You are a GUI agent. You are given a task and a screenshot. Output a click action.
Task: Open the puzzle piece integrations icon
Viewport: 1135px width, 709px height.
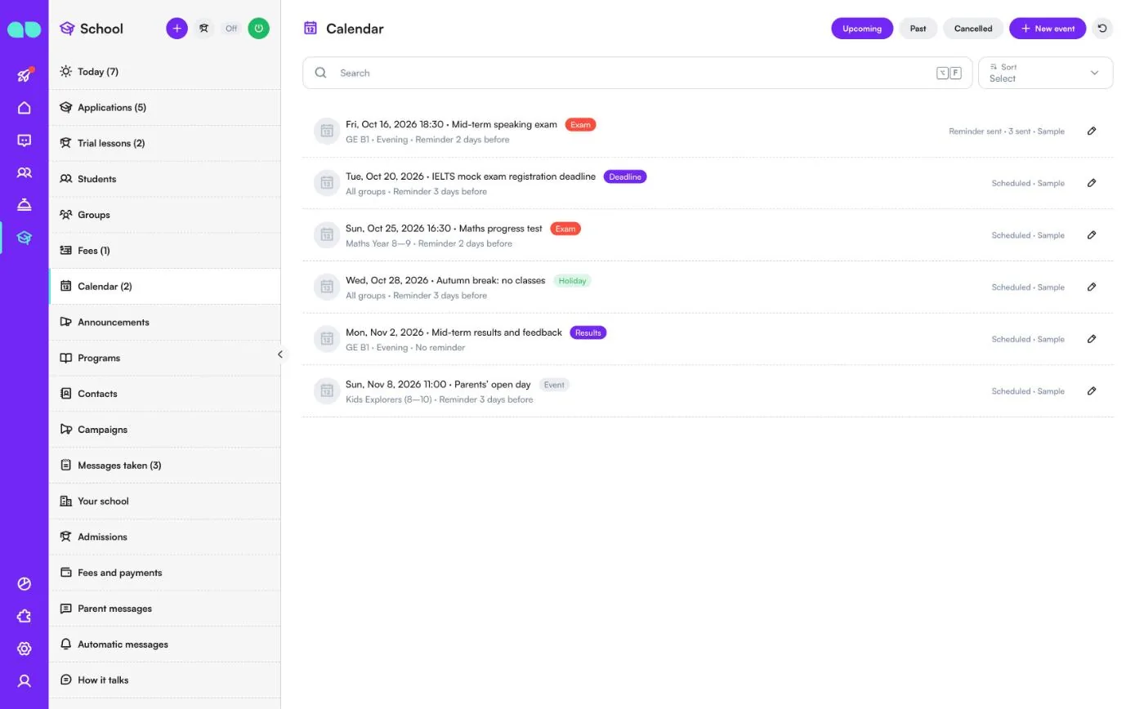coord(25,616)
